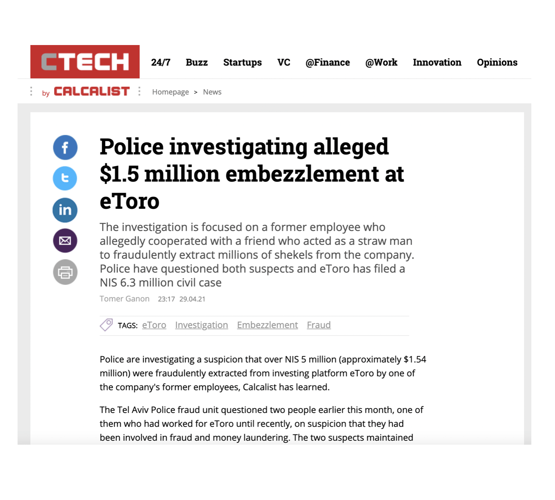Open the eToro tag link
Viewport: 555px width, 500px height.
[x=154, y=325]
